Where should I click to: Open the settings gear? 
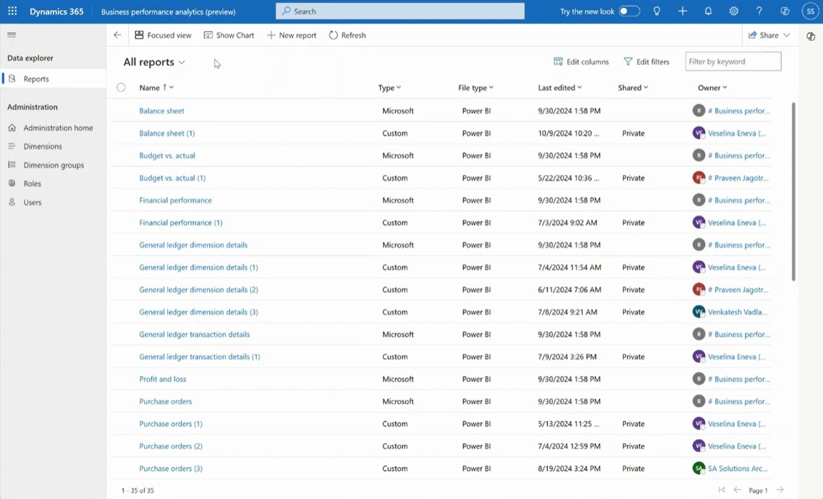[x=734, y=11]
